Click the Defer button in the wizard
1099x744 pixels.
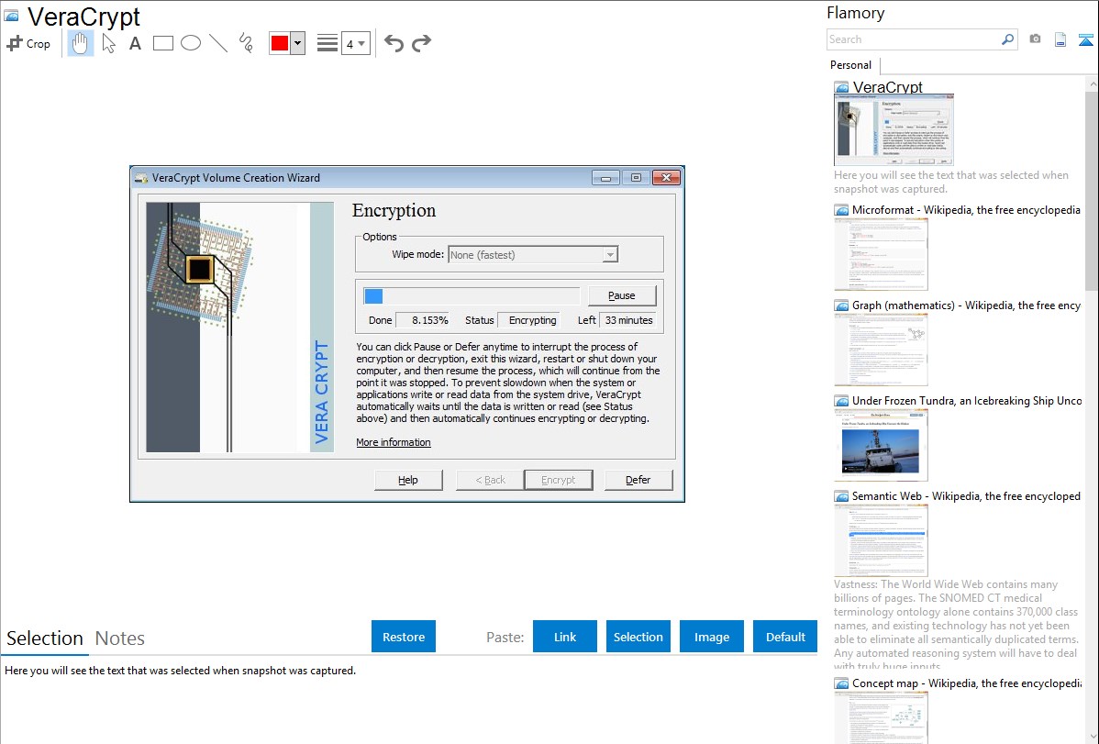pos(638,480)
